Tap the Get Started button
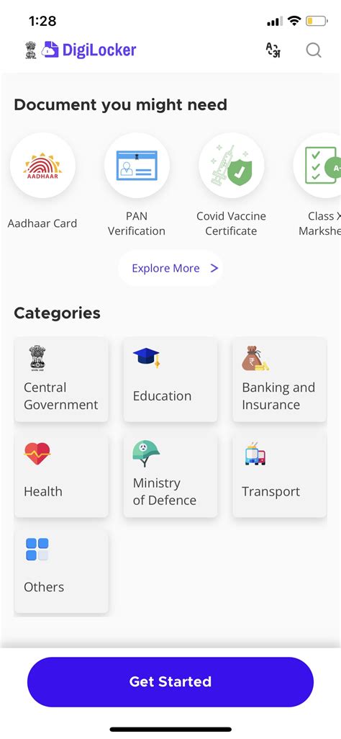Image resolution: width=341 pixels, height=739 pixels. coord(170,681)
